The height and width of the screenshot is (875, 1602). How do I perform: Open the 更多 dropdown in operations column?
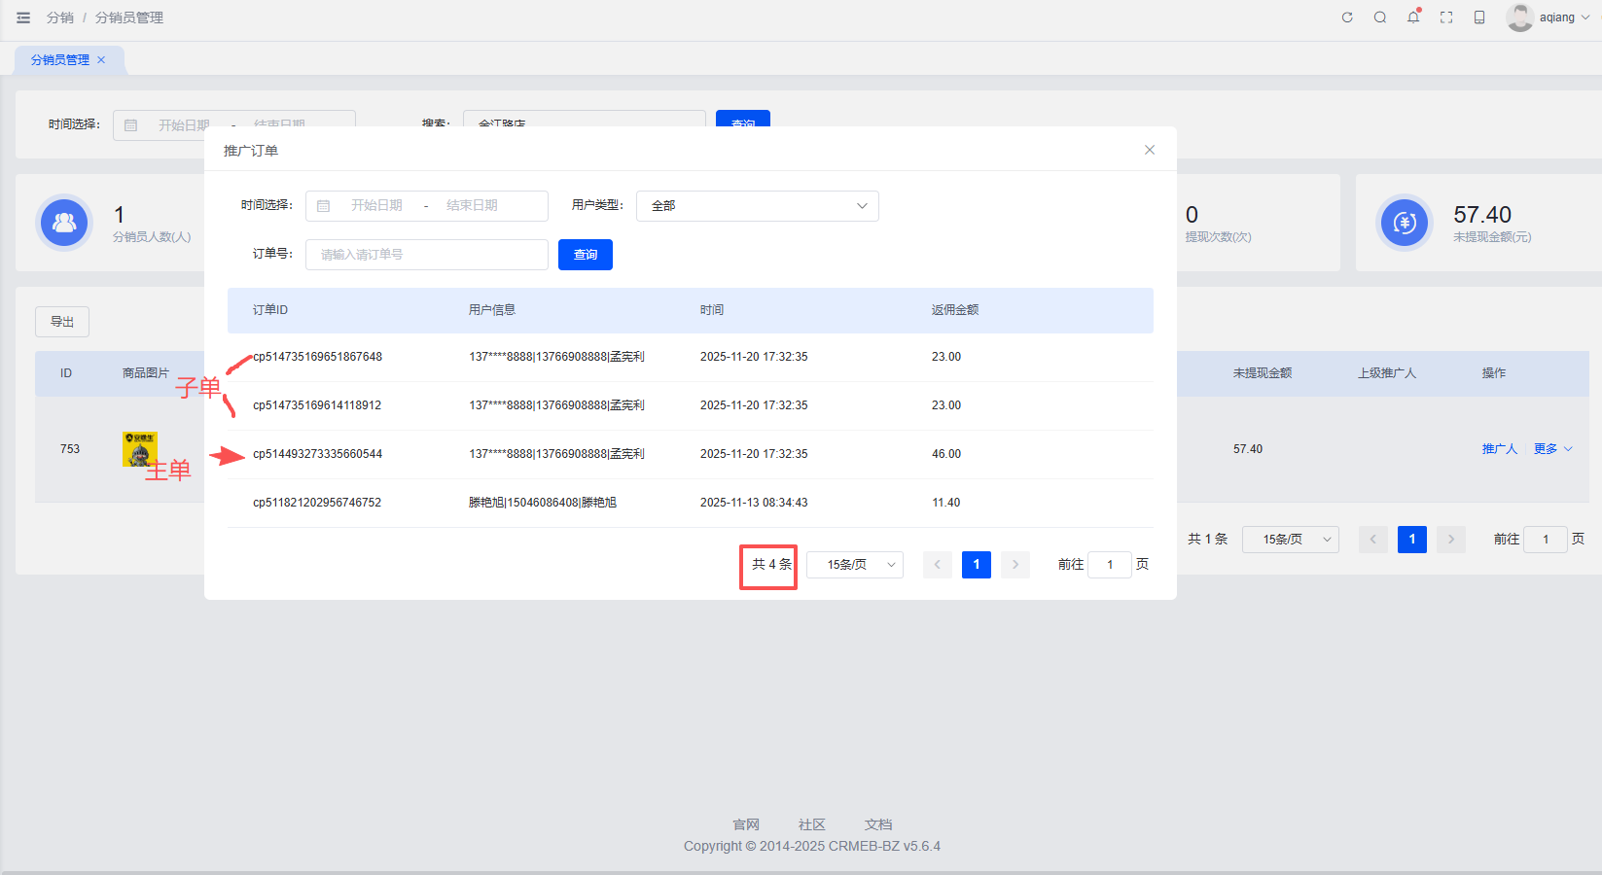coord(1552,449)
